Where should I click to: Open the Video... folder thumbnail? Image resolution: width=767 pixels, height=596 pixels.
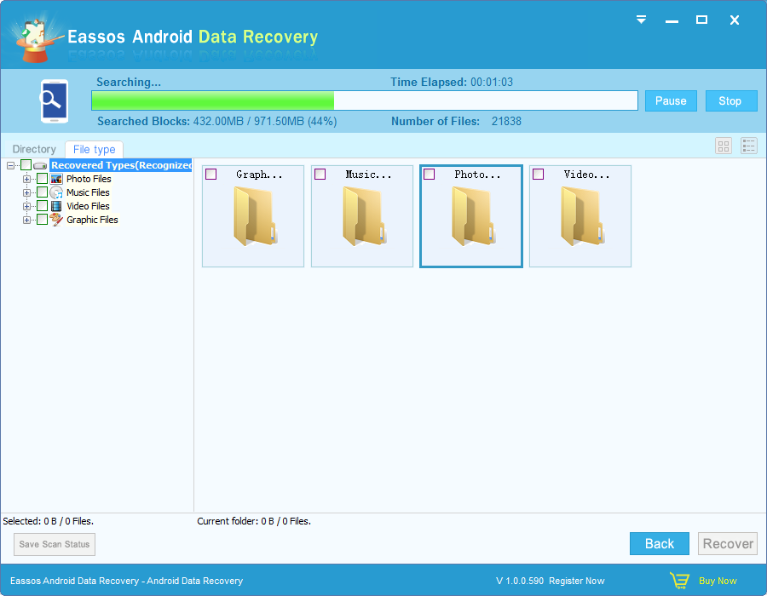coord(580,216)
